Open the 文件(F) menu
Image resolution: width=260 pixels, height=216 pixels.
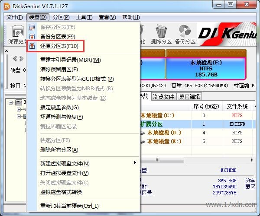14,17
